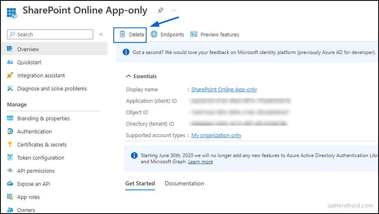Click the June 30th notice info icon

[x=134, y=155]
